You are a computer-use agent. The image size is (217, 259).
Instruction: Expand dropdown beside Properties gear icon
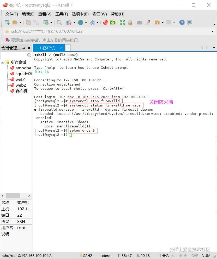(51, 22)
